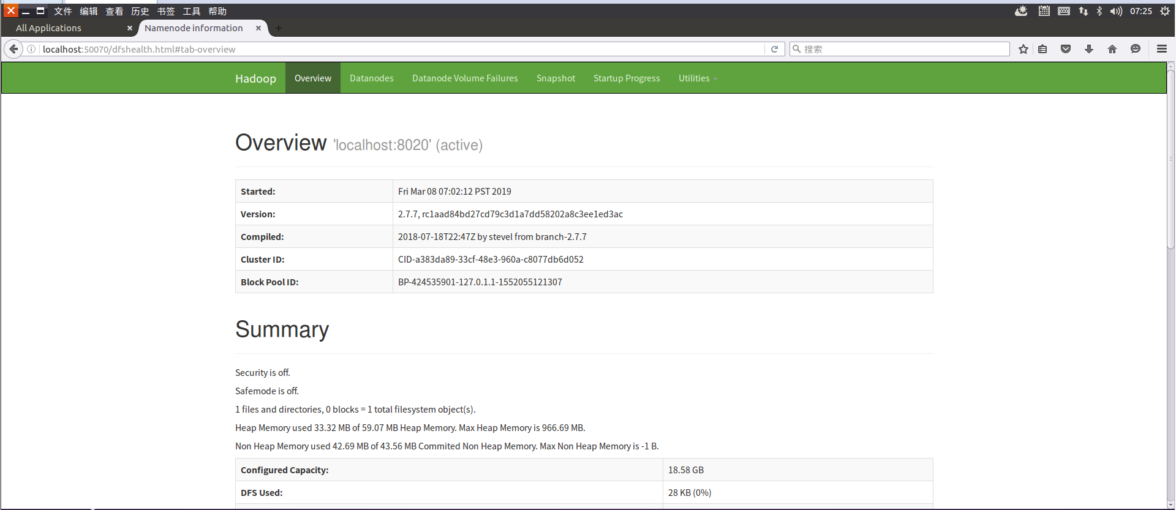Bookmark this page with the star icon
Image resolution: width=1176 pixels, height=510 pixels.
1023,49
